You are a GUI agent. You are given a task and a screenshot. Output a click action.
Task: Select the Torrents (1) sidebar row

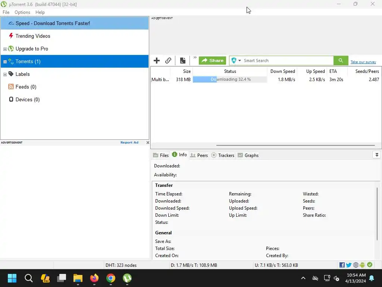[x=75, y=61]
